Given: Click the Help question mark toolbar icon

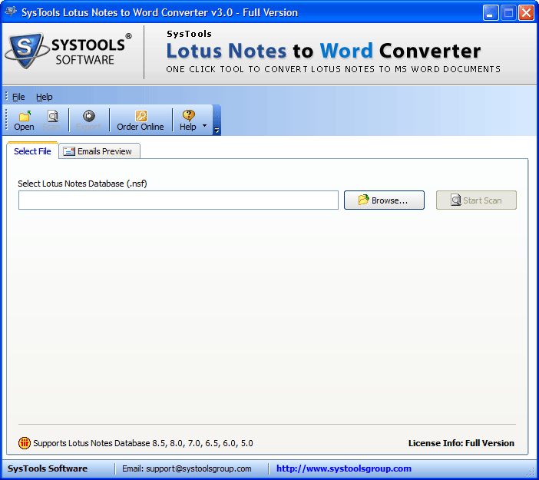Looking at the screenshot, I should click(188, 116).
